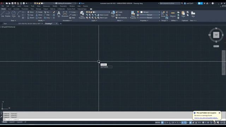Select the Dimension tool
Image resolution: width=226 pixels, height=127 pixels.
(65, 14)
